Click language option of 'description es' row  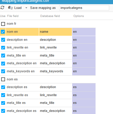tap(84, 87)
